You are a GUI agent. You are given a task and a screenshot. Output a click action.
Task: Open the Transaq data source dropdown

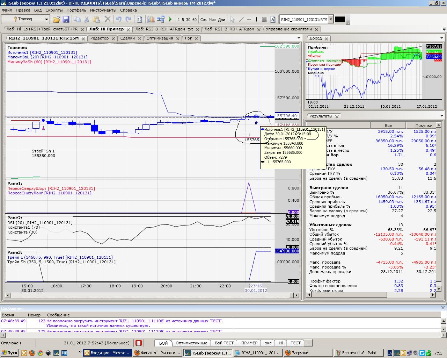click(x=46, y=20)
